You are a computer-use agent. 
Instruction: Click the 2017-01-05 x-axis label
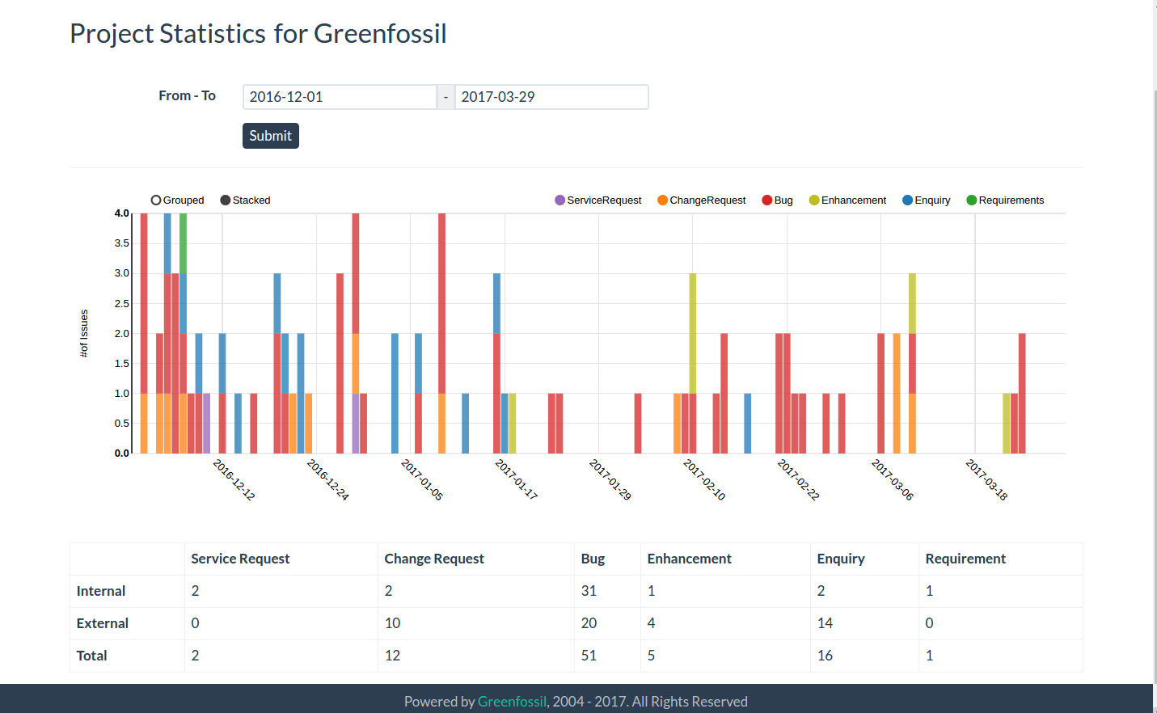[x=423, y=479]
